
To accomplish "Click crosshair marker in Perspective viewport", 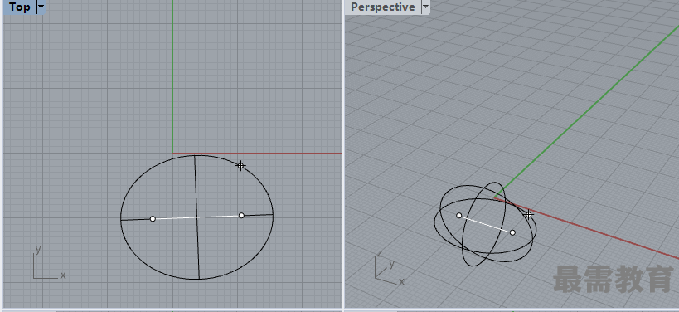I will tap(528, 214).
